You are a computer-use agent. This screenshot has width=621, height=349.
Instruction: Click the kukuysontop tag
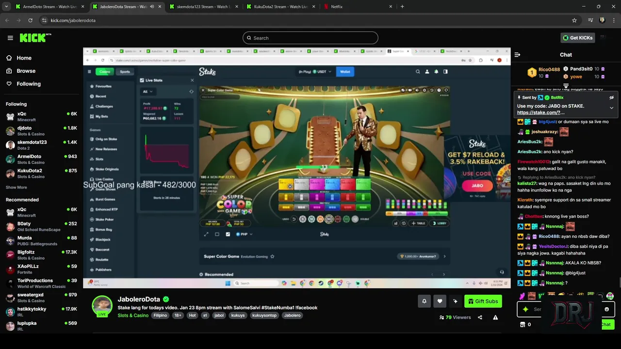264,315
